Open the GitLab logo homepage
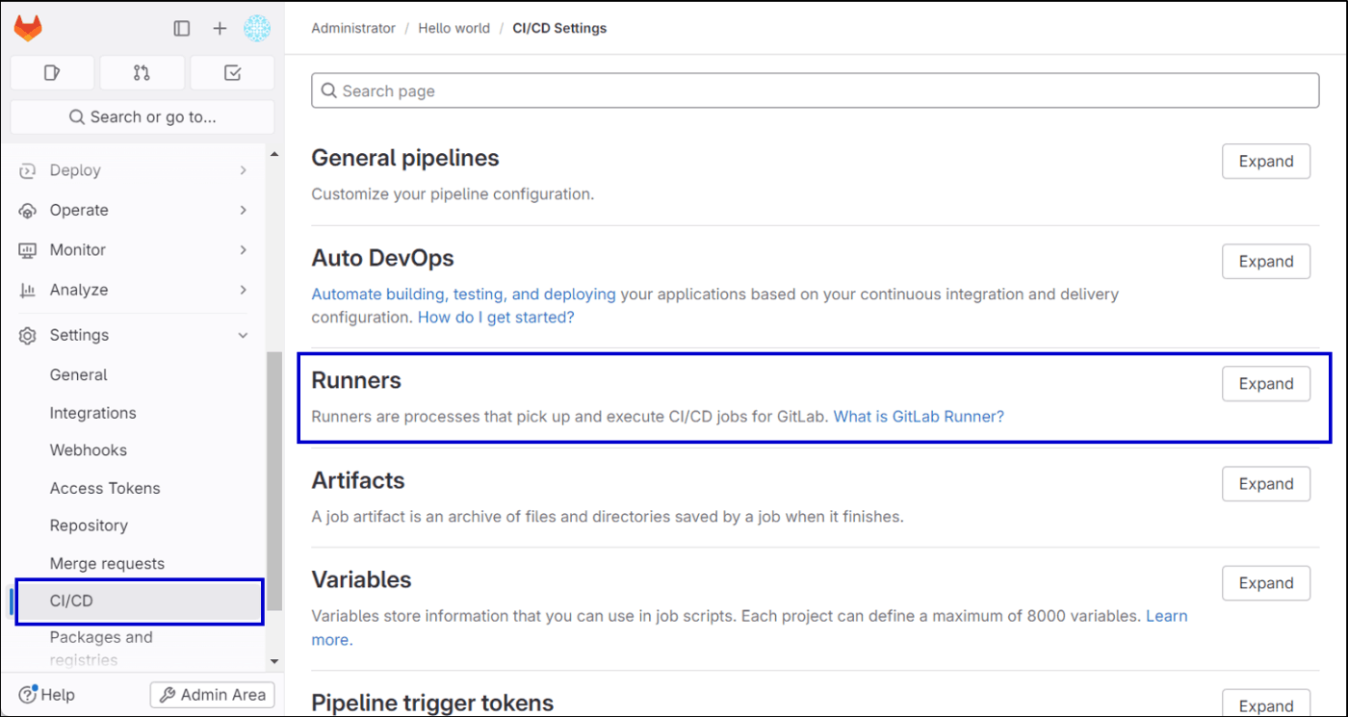Screen dimensions: 1348x717 click(x=27, y=29)
